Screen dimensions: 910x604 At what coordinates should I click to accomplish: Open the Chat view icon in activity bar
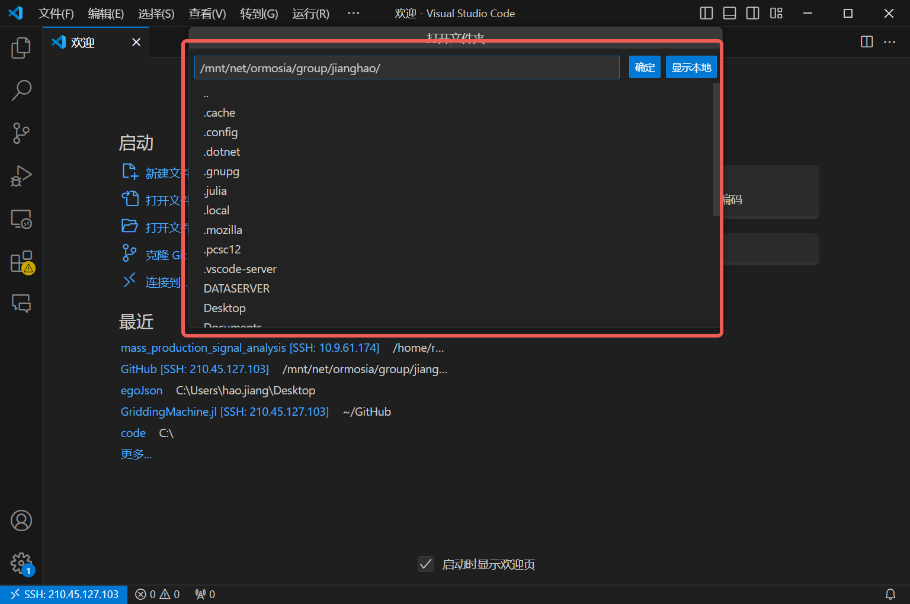click(21, 304)
